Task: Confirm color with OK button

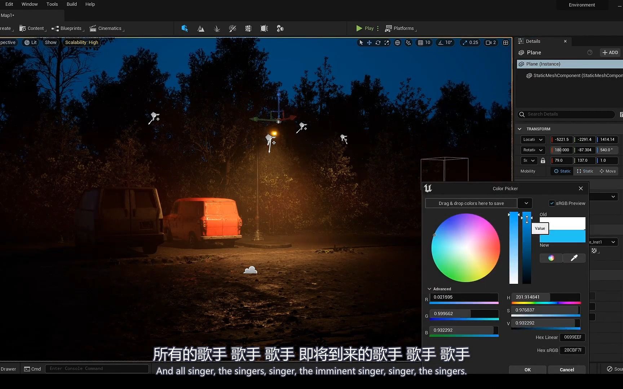Action: tap(527, 370)
